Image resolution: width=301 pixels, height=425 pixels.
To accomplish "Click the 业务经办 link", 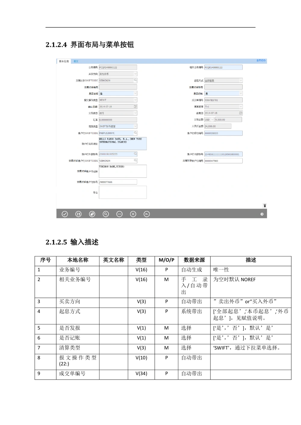I will (261, 61).
